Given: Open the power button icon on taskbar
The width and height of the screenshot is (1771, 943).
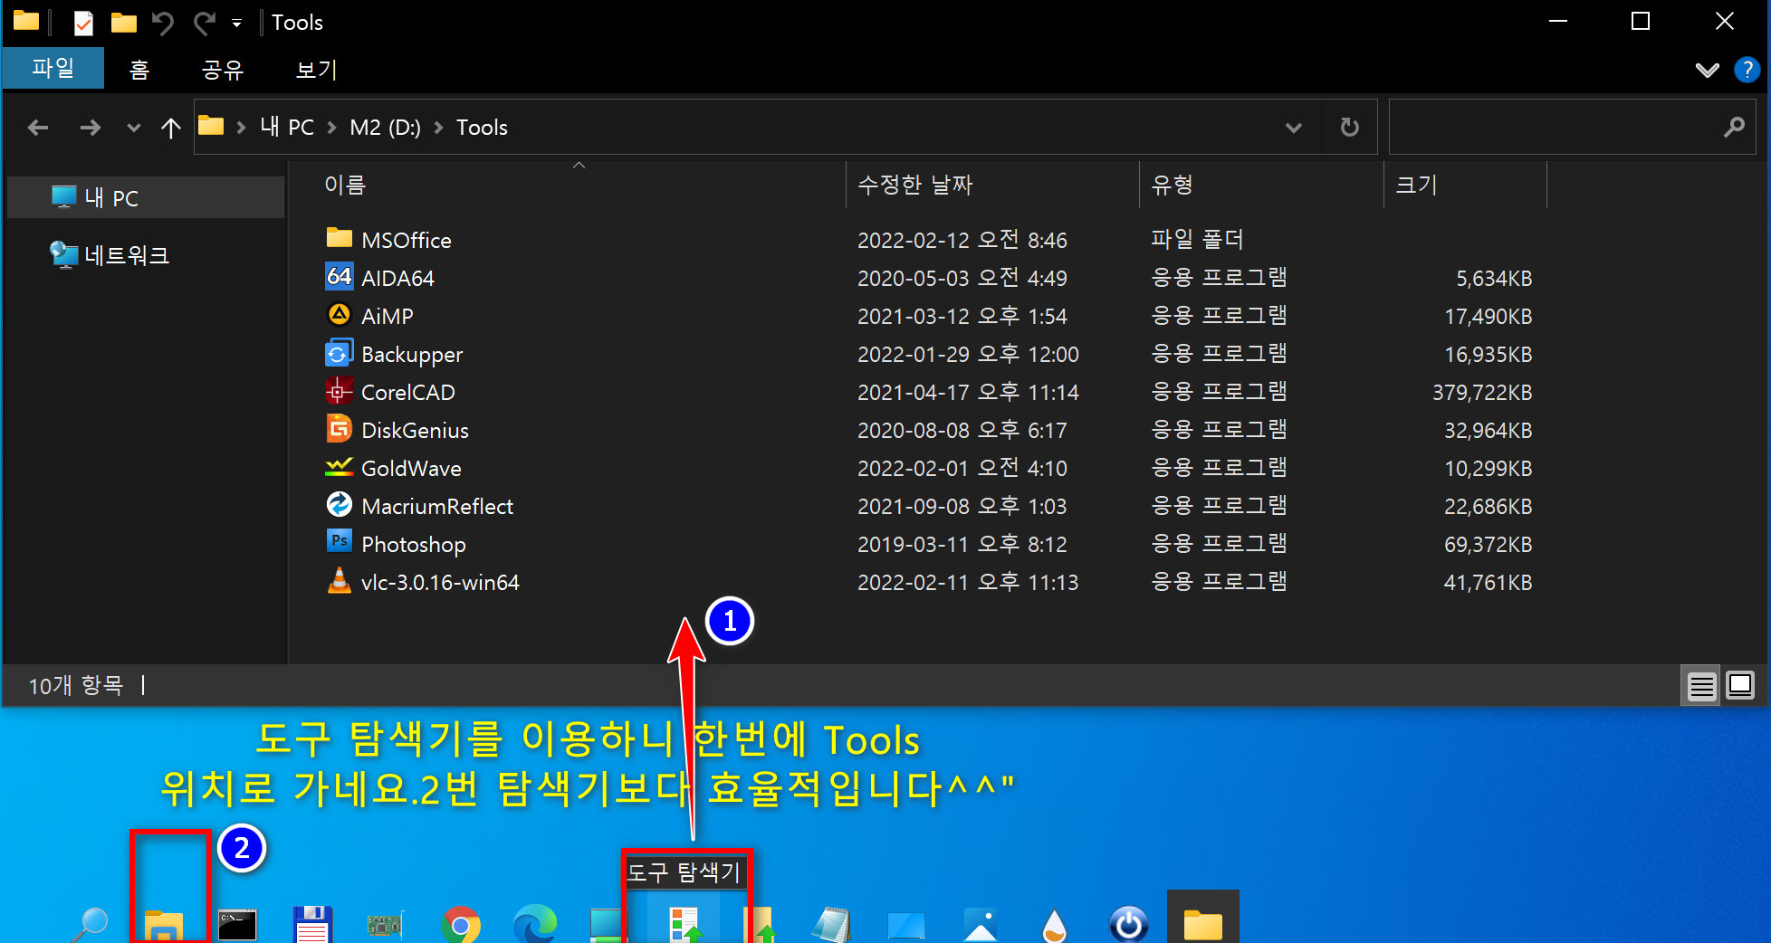Looking at the screenshot, I should 1129,925.
